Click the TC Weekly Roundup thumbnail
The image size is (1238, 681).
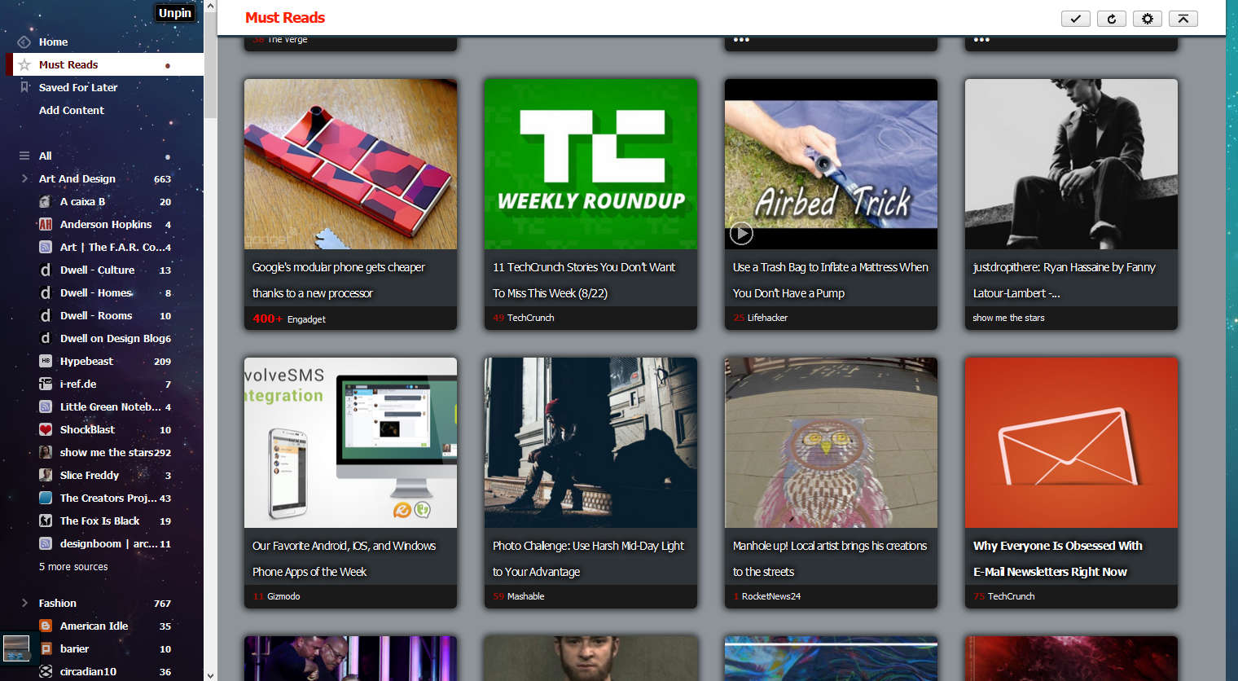pyautogui.click(x=590, y=164)
